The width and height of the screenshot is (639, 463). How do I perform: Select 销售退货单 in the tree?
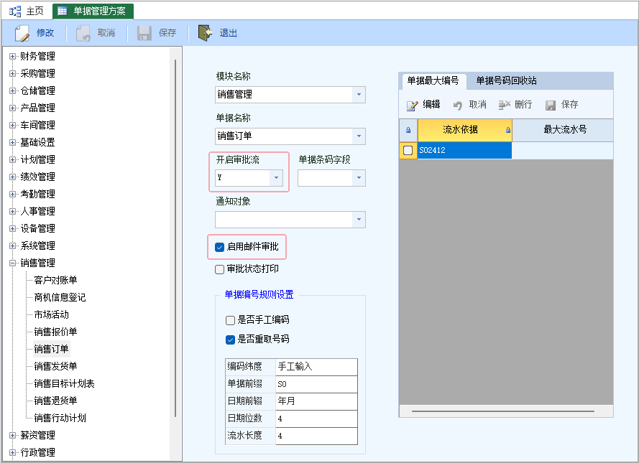[55, 401]
